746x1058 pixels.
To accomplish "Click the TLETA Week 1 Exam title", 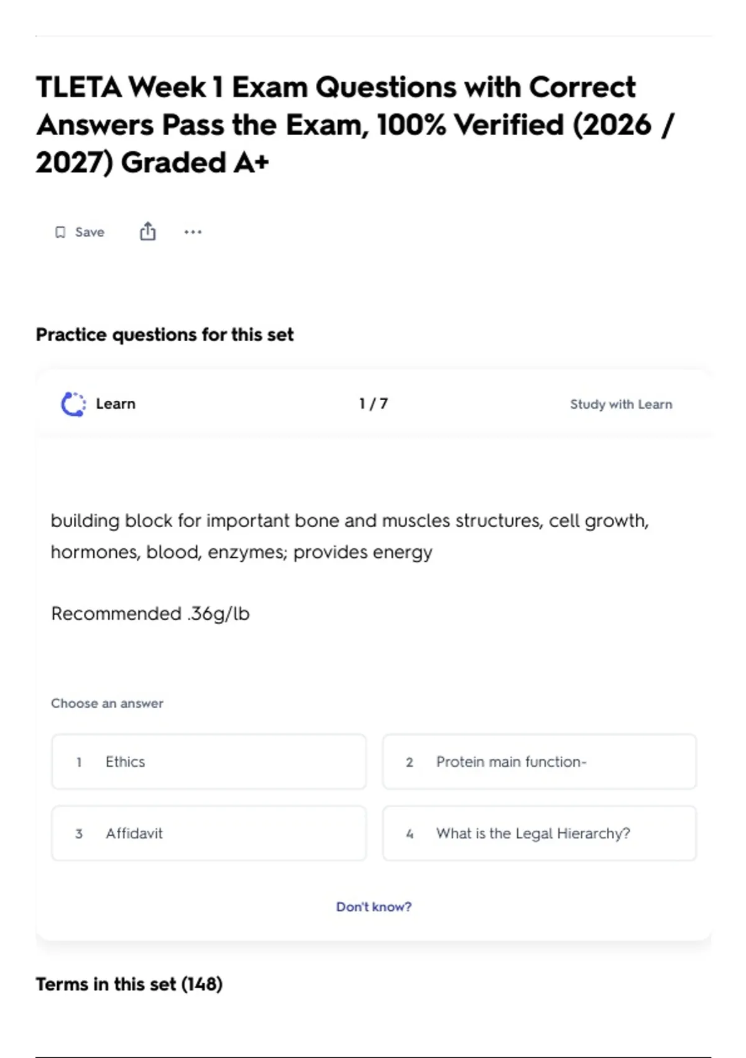I will pyautogui.click(x=355, y=124).
